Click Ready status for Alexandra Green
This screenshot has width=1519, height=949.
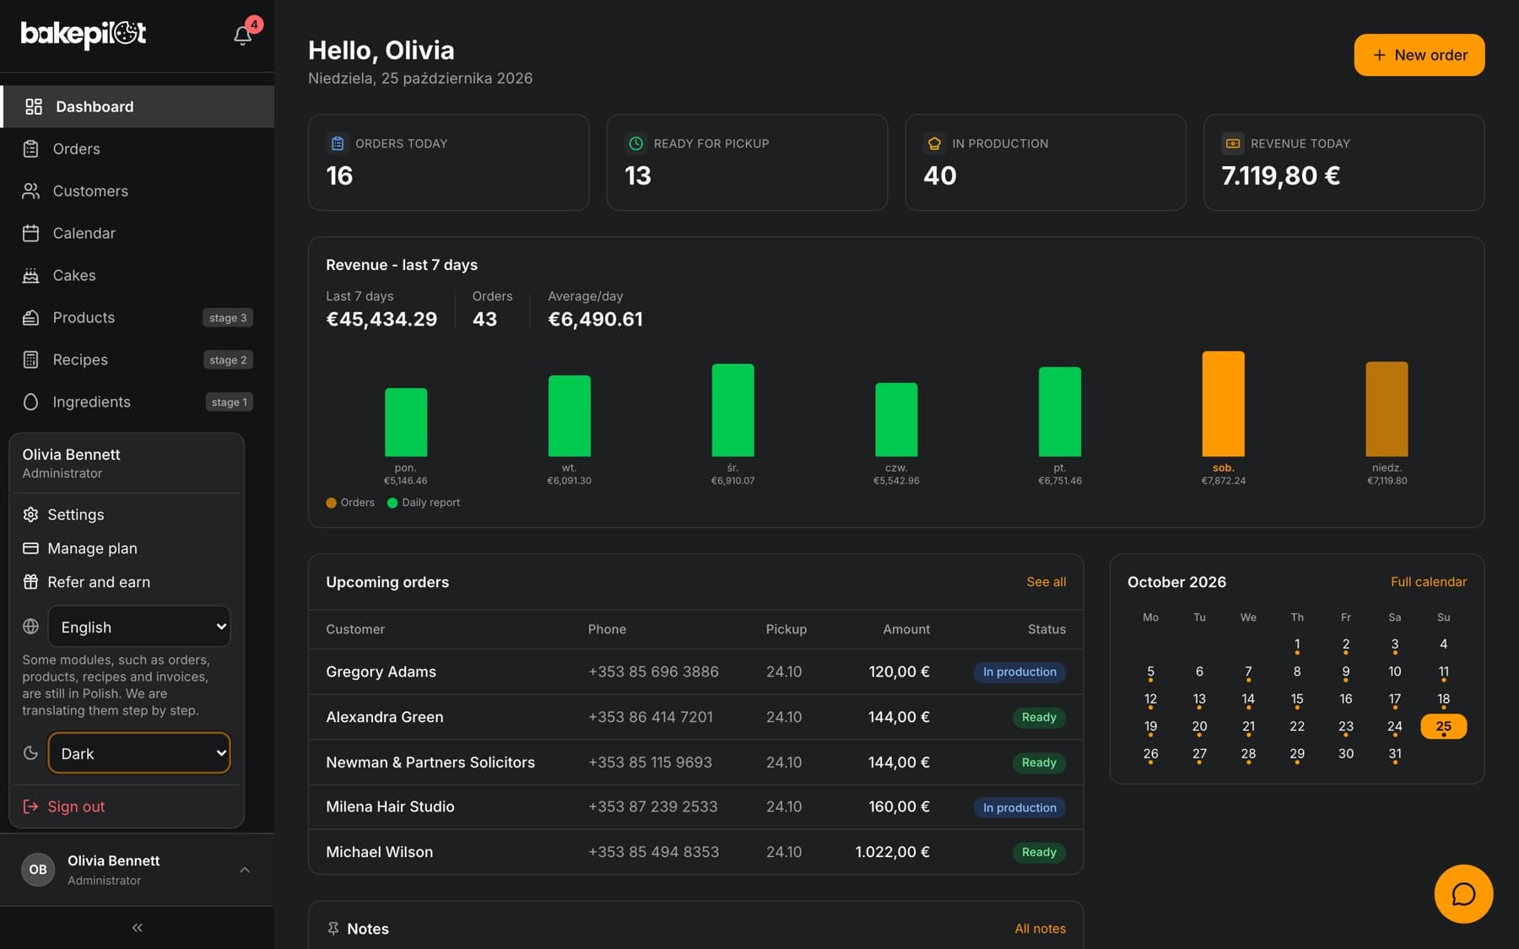click(1039, 717)
